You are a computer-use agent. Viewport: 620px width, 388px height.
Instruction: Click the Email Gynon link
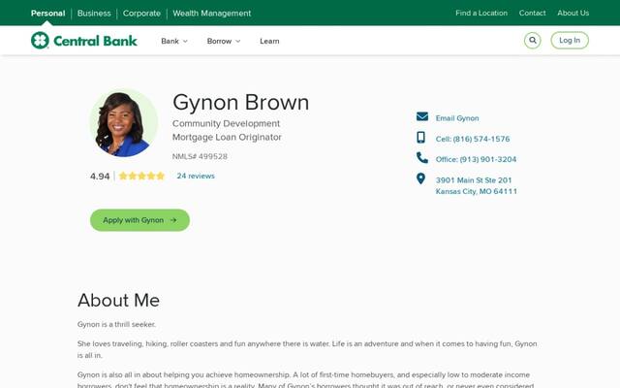457,118
